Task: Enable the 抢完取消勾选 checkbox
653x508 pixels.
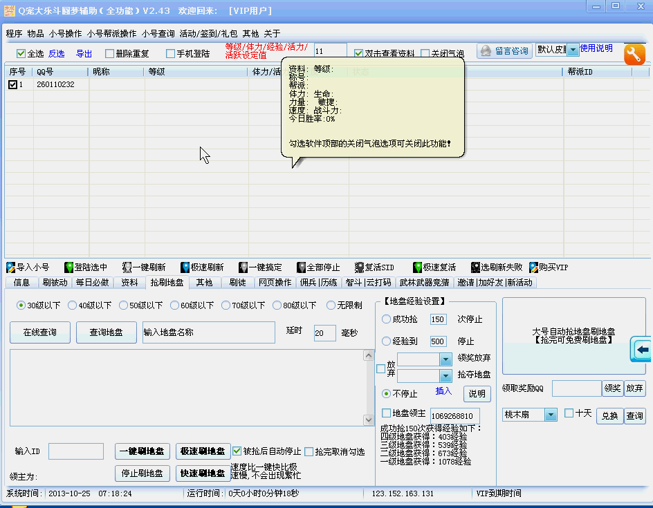Action: tap(309, 451)
